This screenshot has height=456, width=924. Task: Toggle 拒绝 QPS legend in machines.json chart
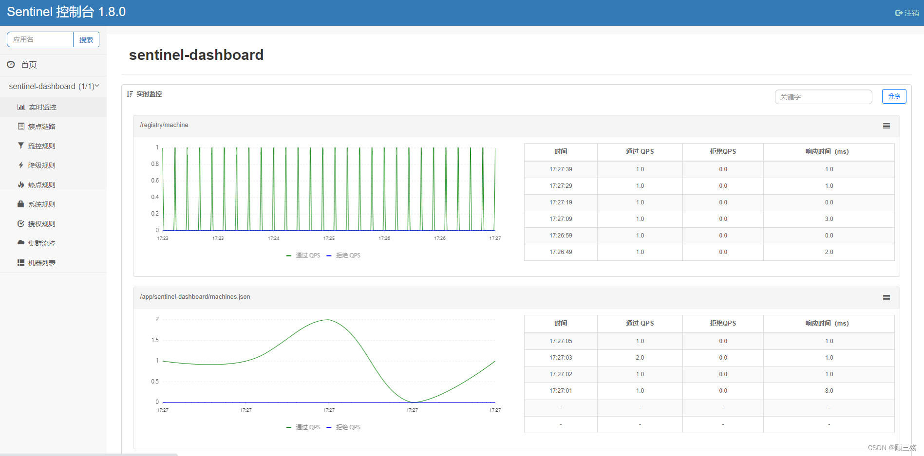[x=343, y=427]
